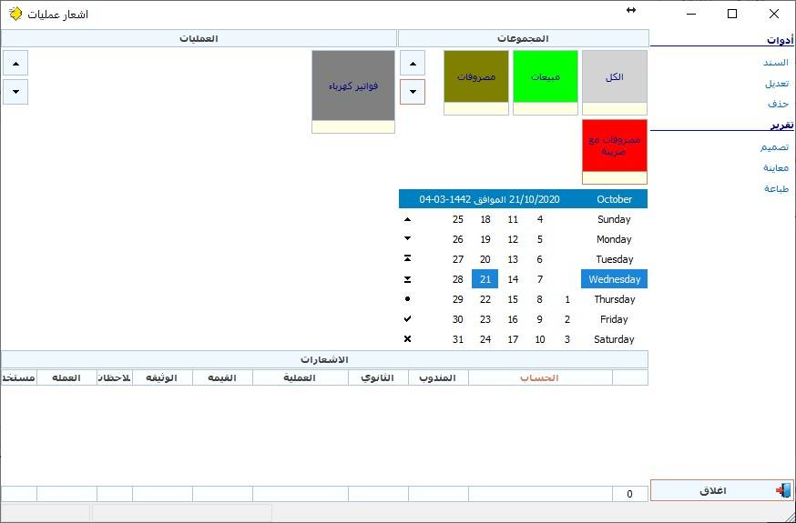796x523 pixels.
Task: Select the green مبيعات group tile
Action: [546, 83]
